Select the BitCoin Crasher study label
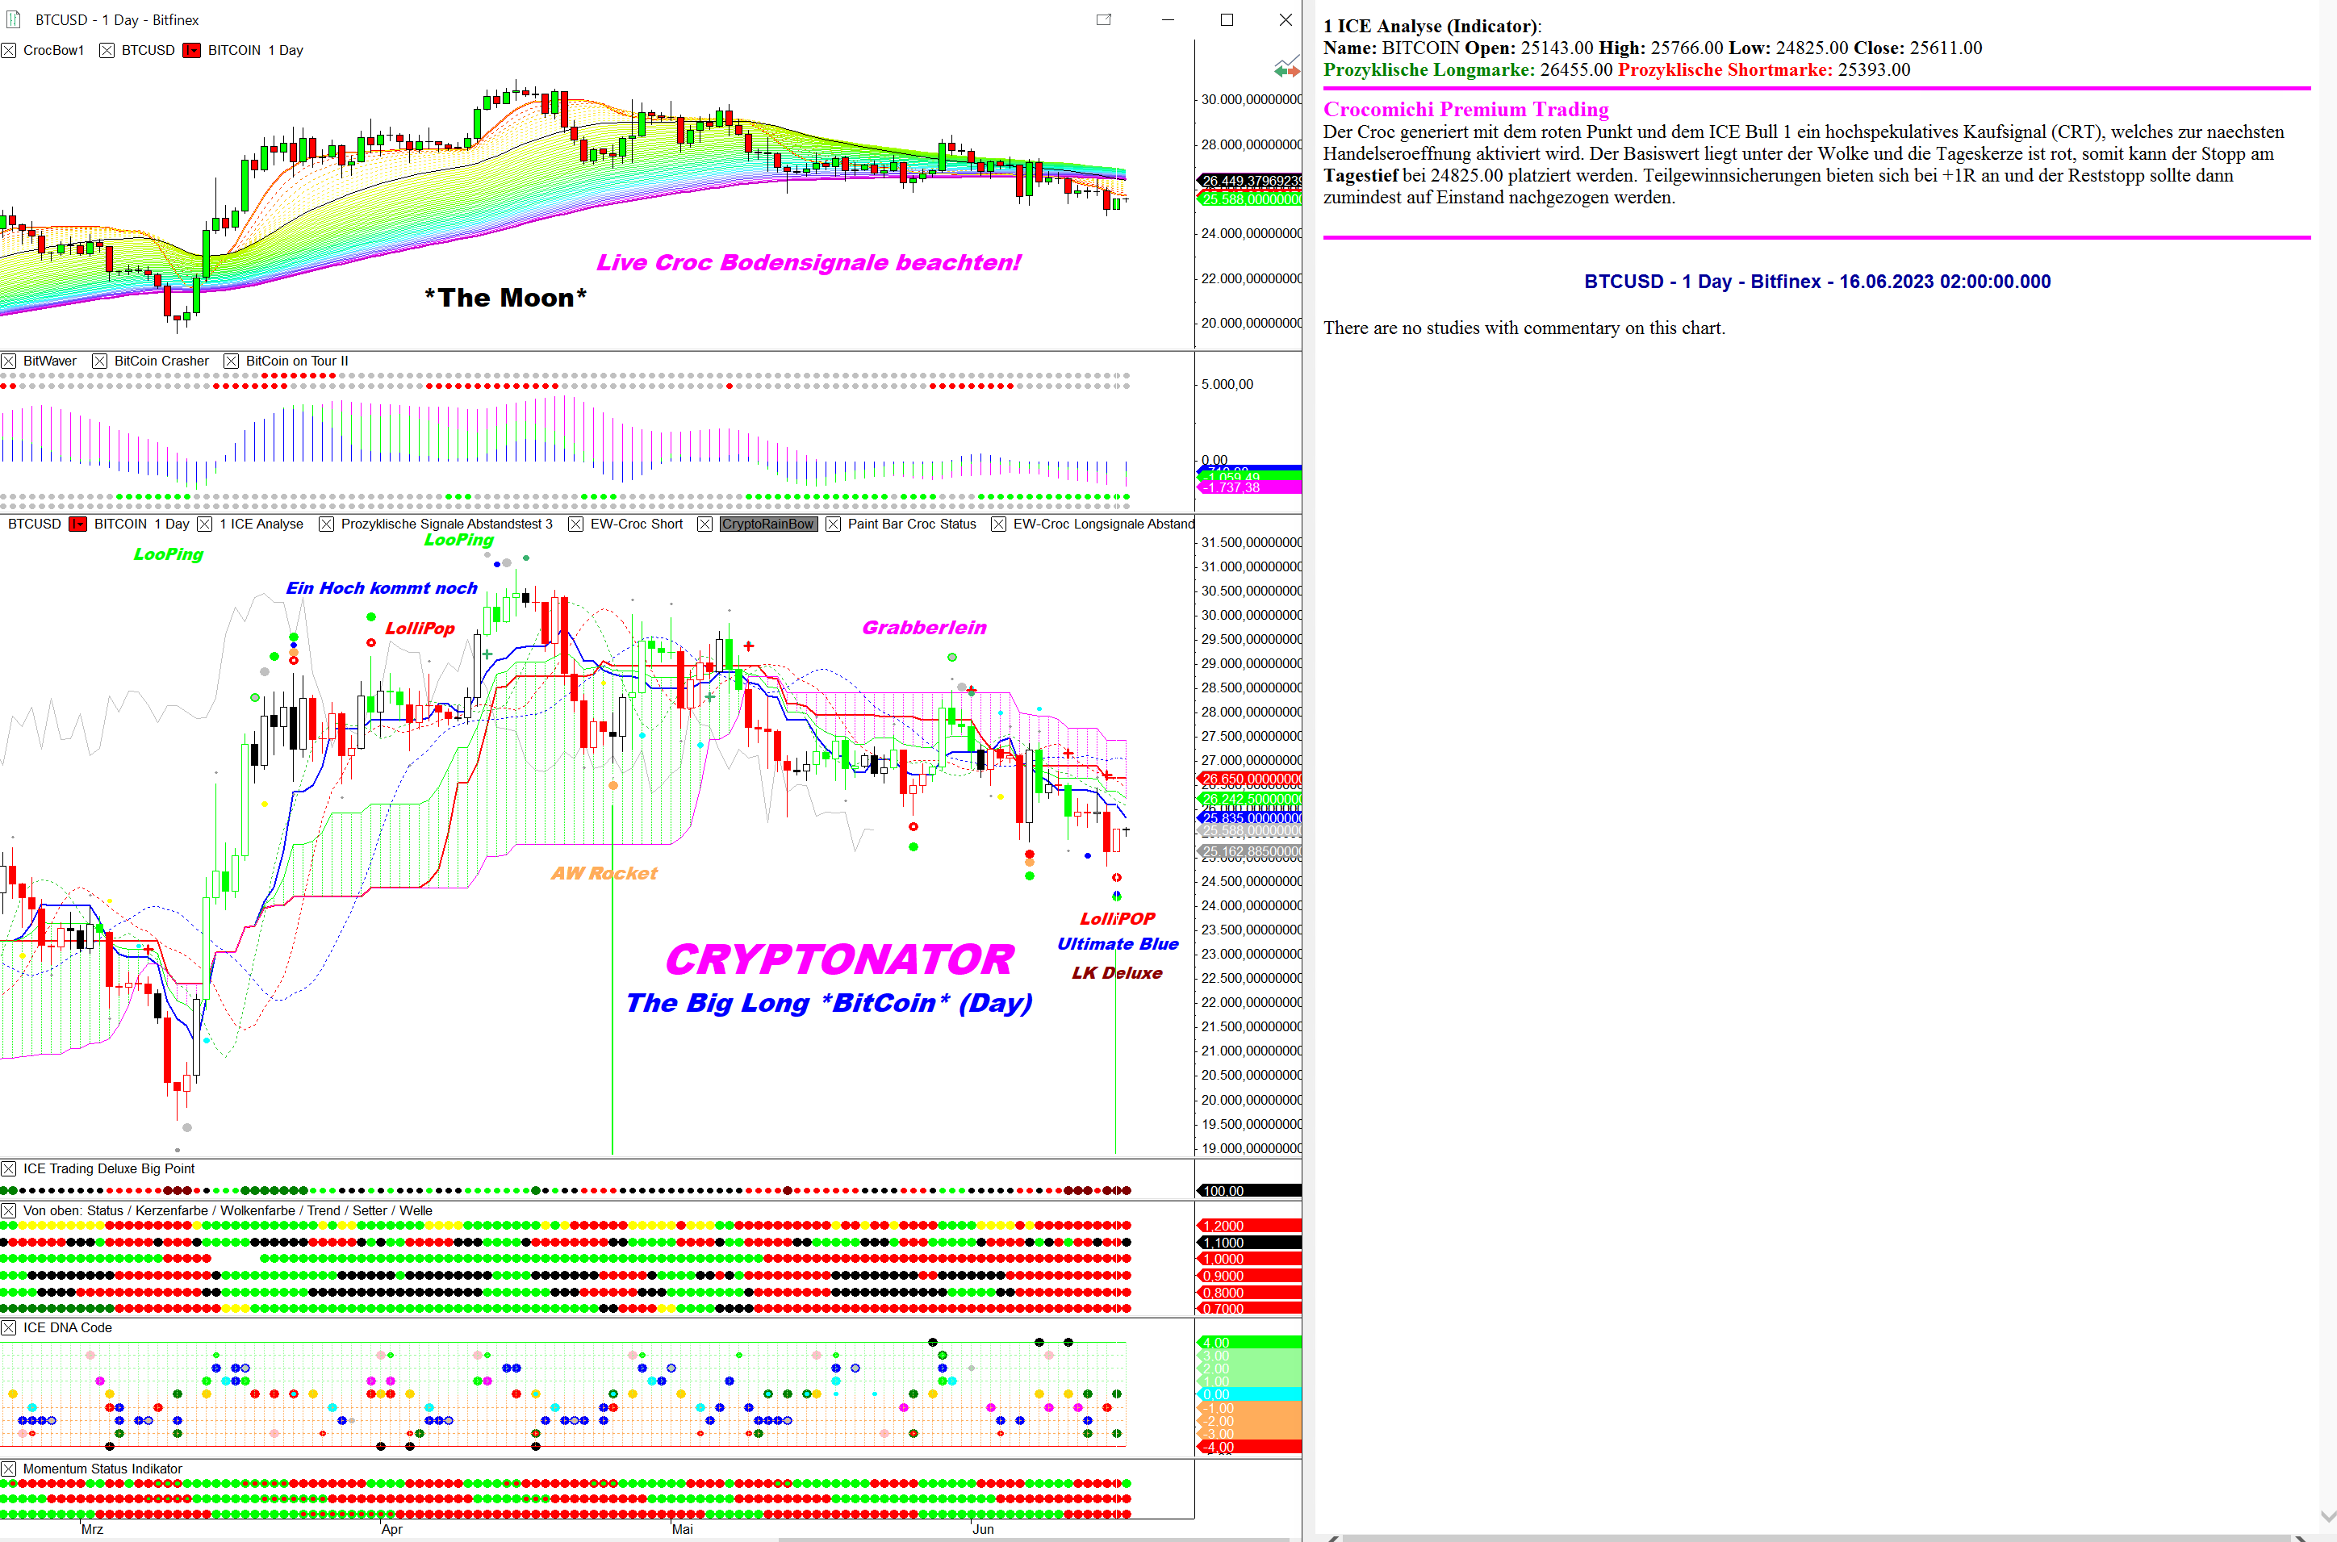Image resolution: width=2337 pixels, height=1542 pixels. point(161,361)
